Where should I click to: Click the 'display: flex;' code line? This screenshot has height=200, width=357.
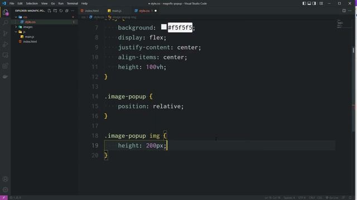[142, 38]
